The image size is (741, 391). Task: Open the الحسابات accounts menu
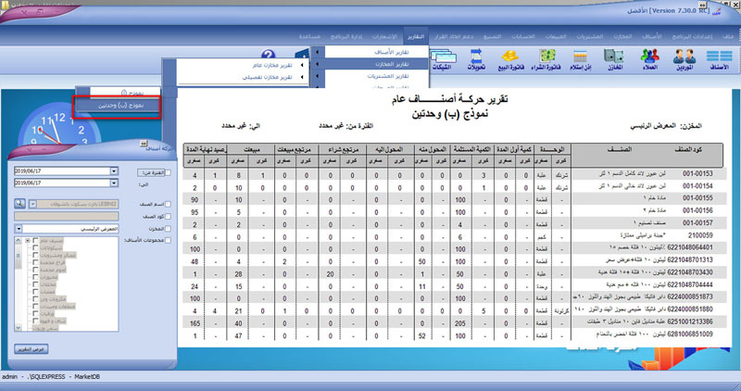522,36
